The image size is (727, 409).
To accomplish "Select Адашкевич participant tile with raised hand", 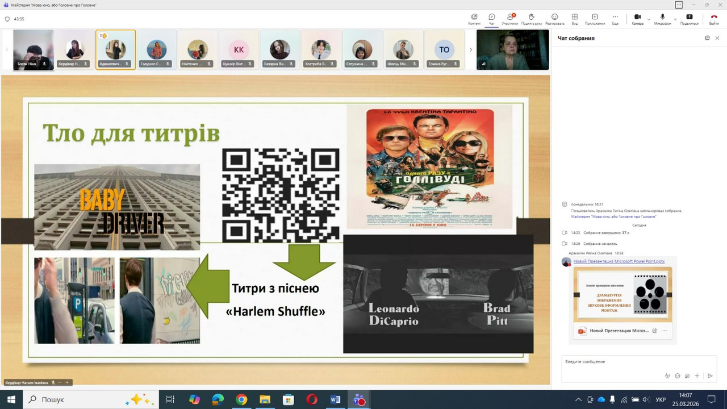I will 116,49.
